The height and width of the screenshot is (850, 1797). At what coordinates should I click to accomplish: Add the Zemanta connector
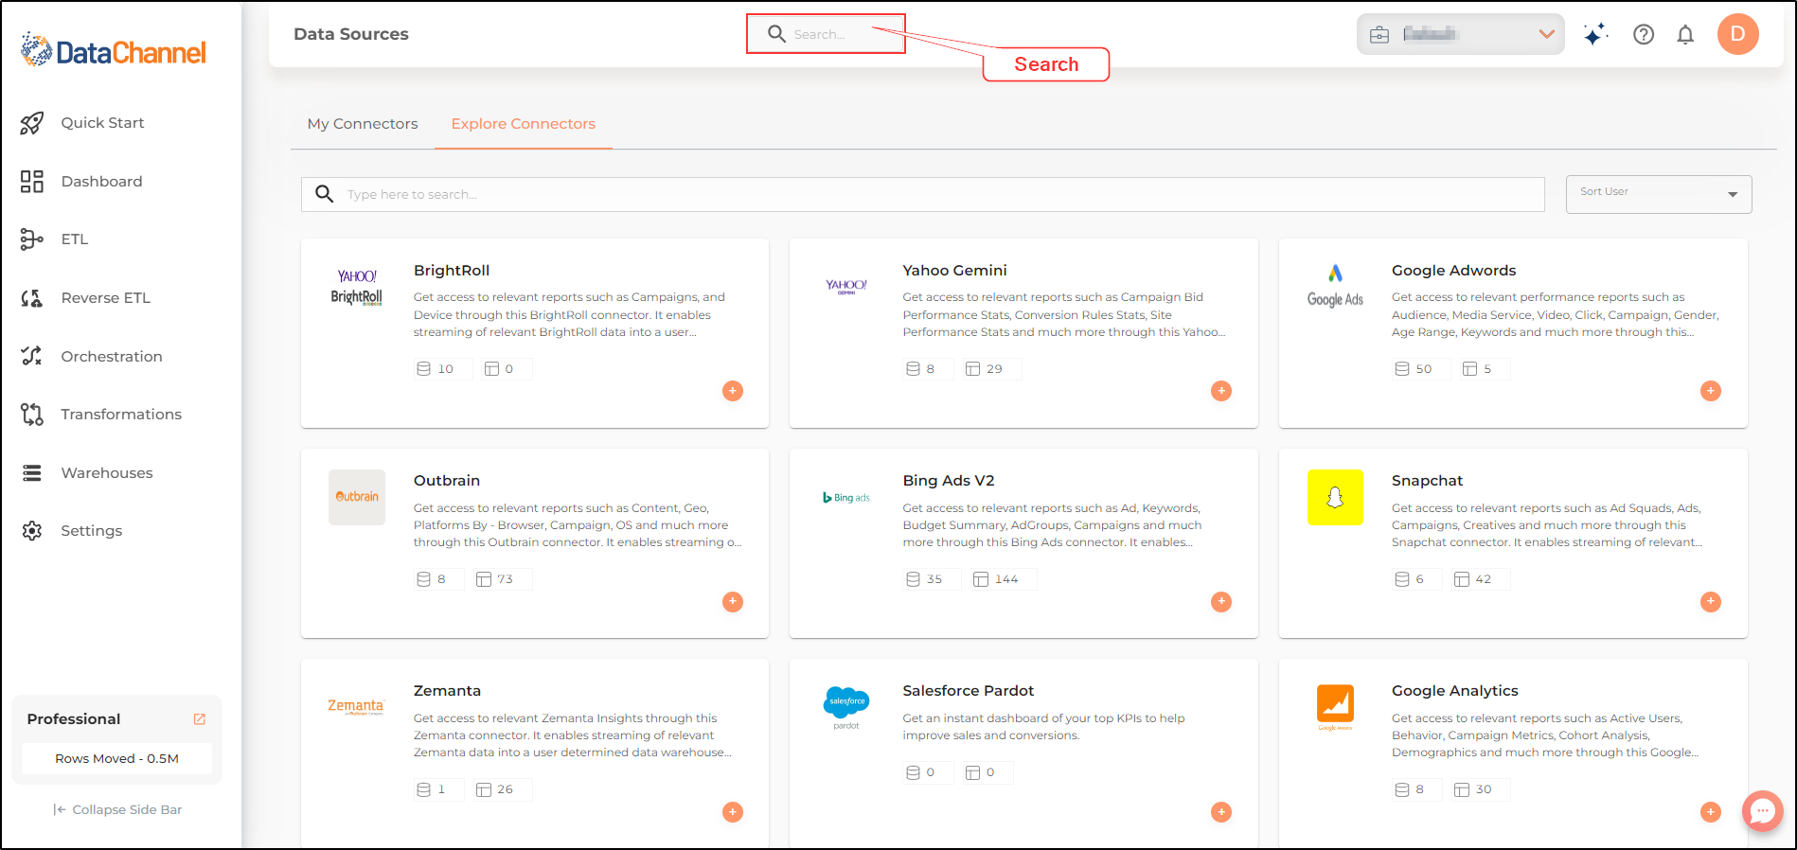(733, 812)
